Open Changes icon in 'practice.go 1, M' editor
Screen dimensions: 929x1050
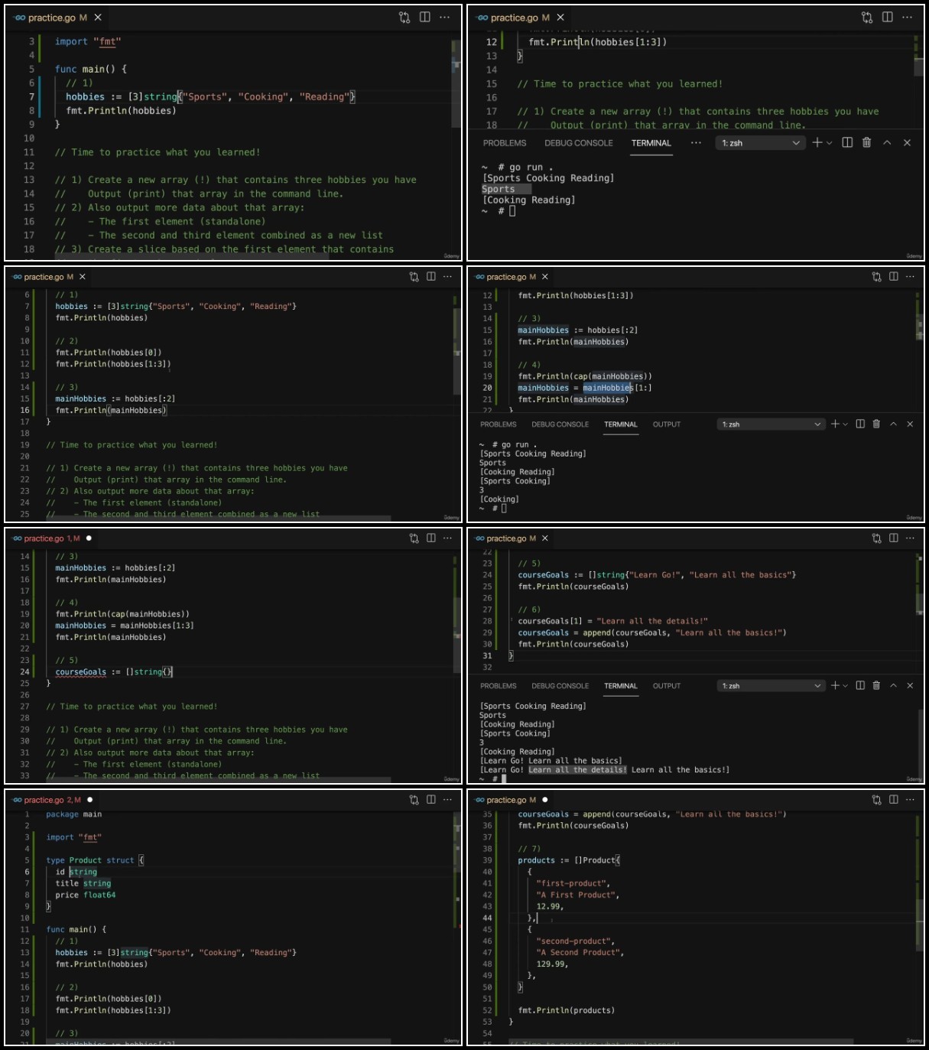click(414, 538)
